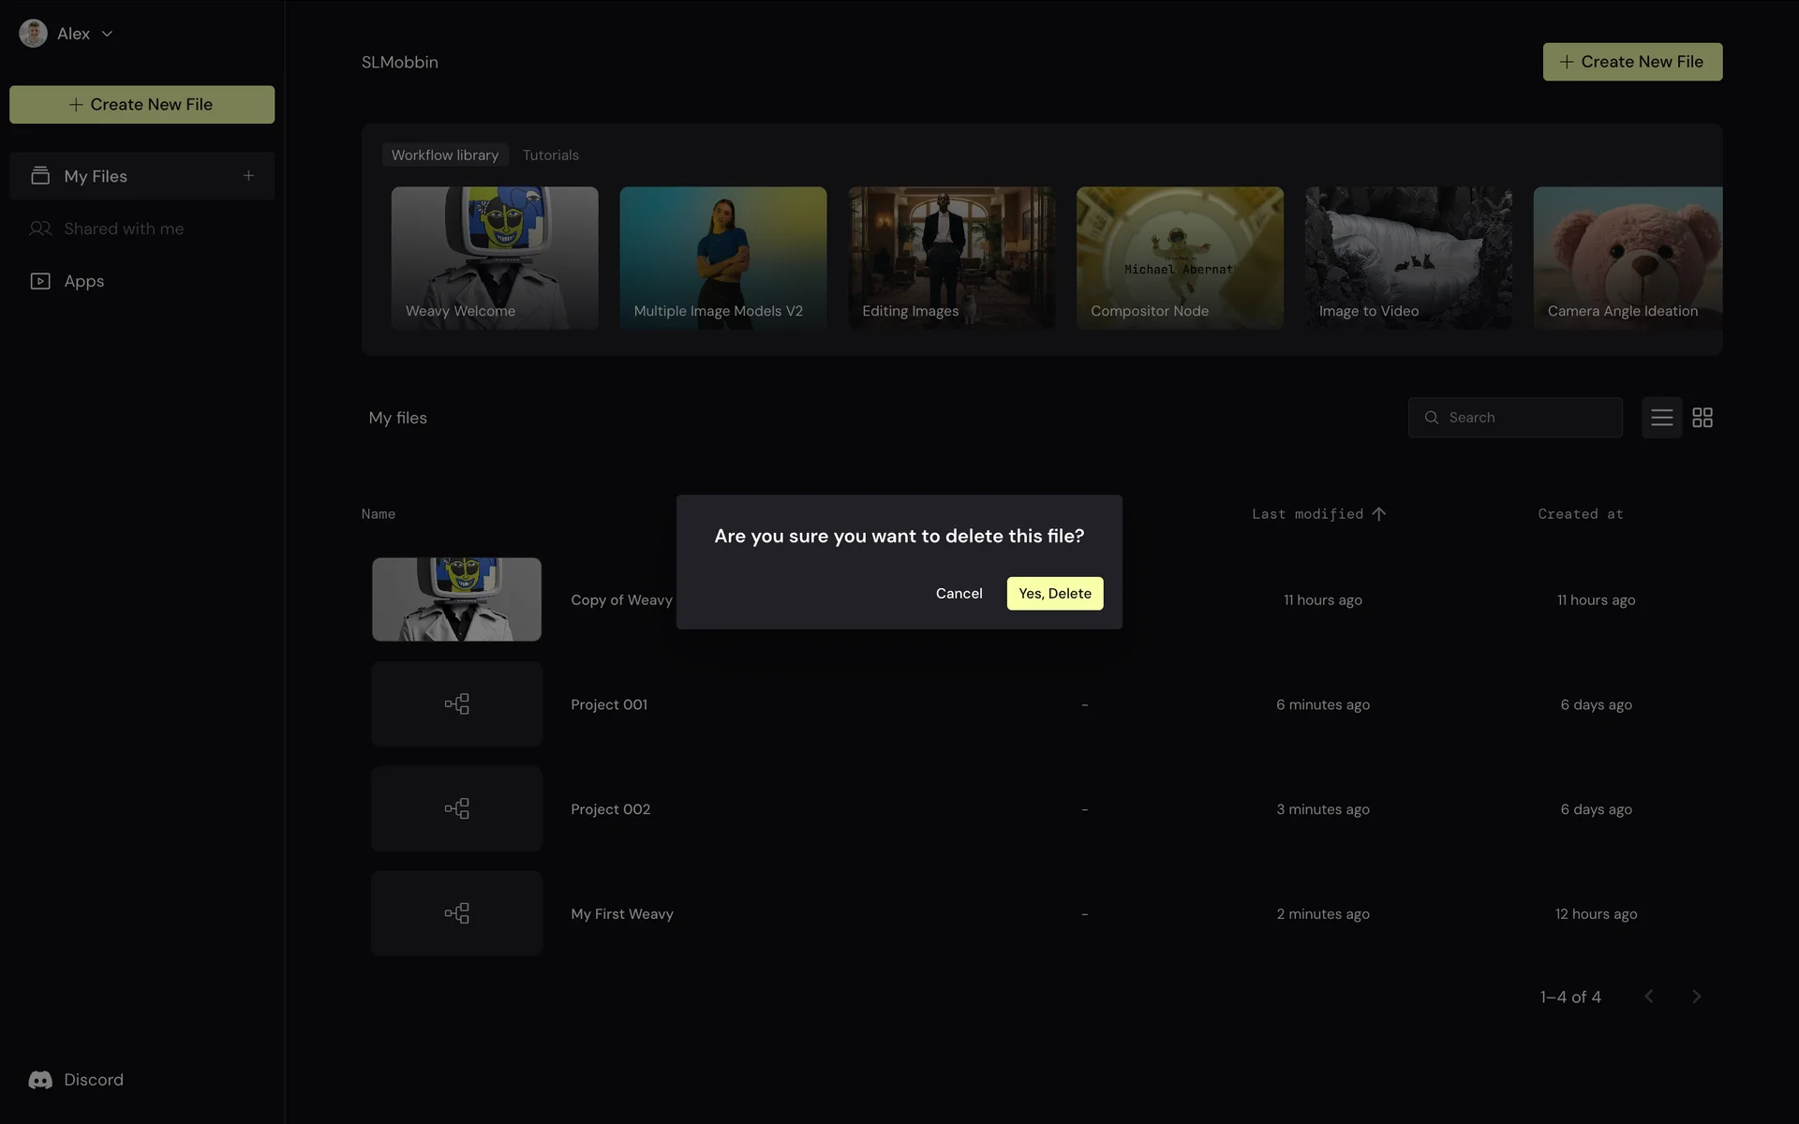Switch to the Tutorials tab
The height and width of the screenshot is (1124, 1799).
pyautogui.click(x=550, y=155)
